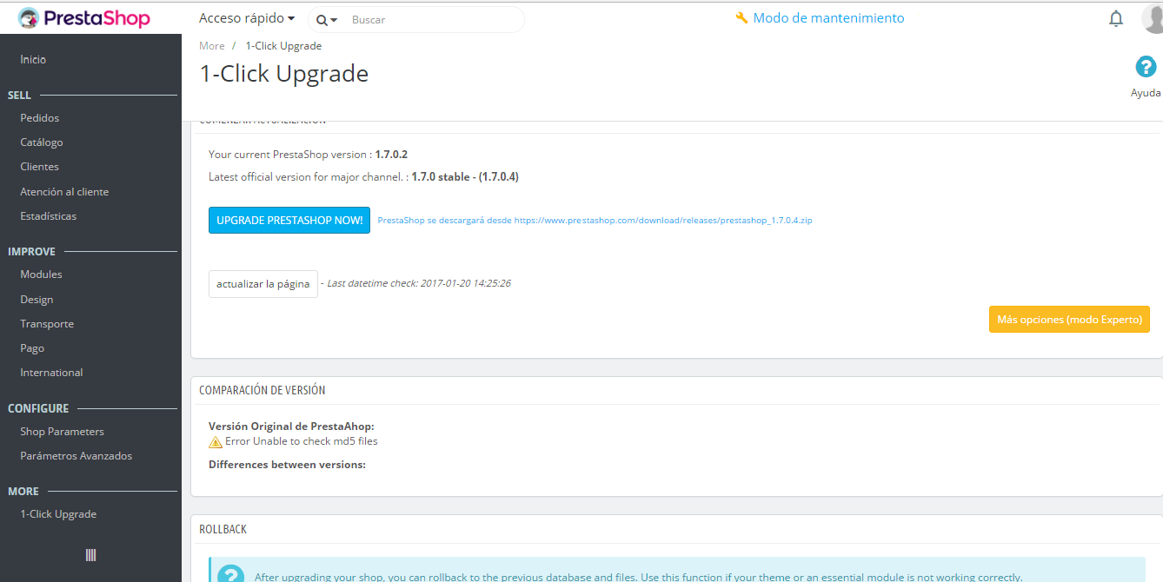This screenshot has width=1163, height=582.
Task: Click the COMPARACIÓN DE VERSIÓN heading
Action: point(263,391)
